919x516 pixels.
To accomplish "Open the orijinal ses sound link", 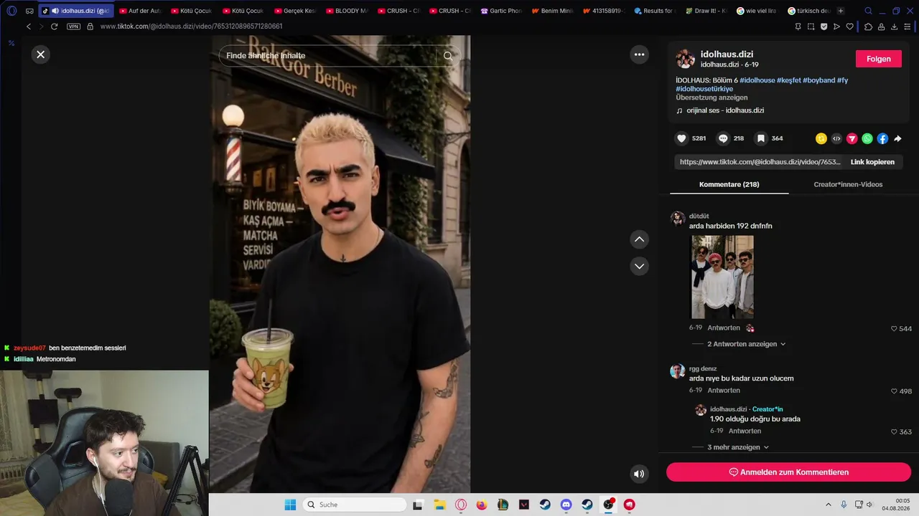I will click(725, 110).
